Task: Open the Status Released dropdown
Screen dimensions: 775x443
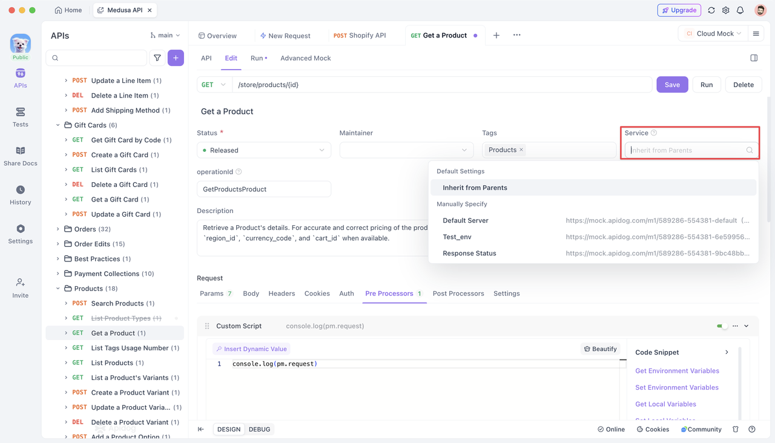Action: 264,150
